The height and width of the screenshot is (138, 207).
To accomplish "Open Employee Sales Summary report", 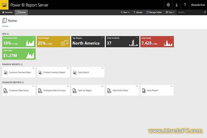I will 53,90.
